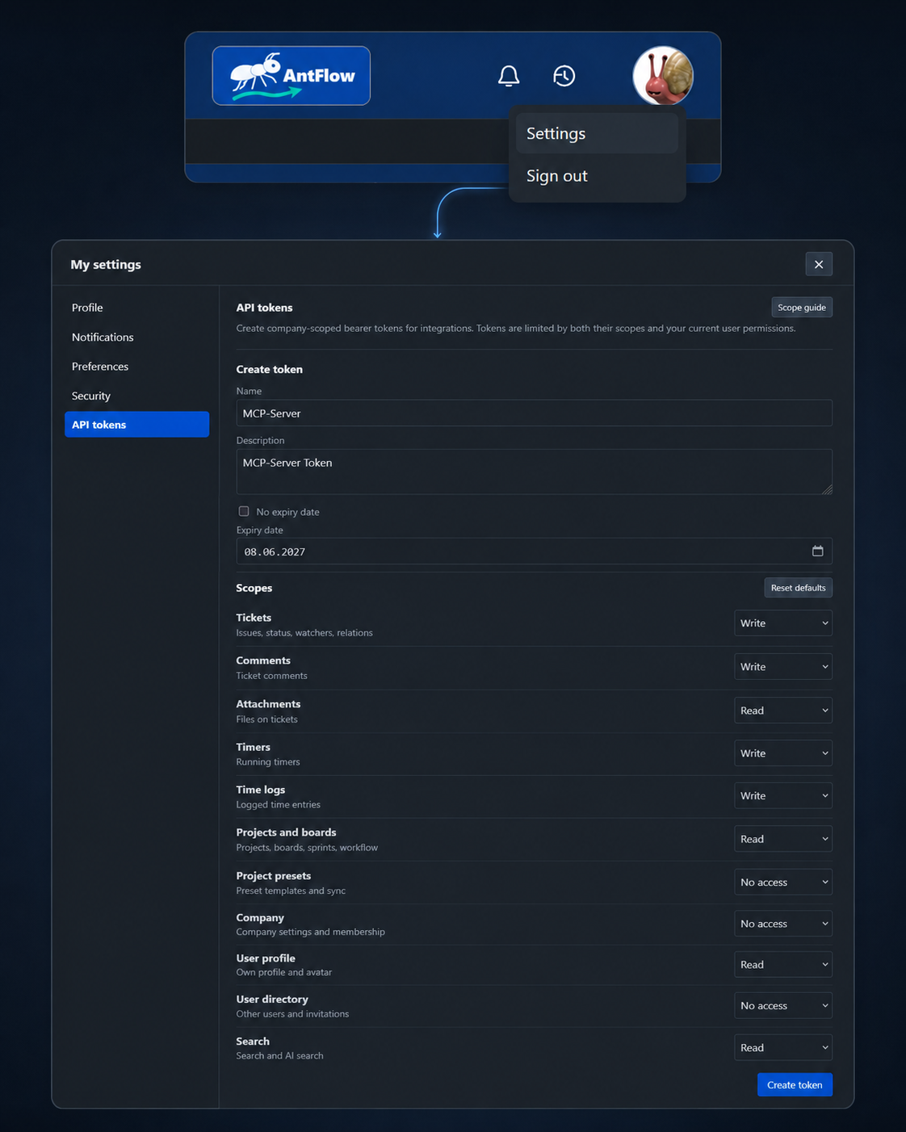Viewport: 906px width, 1132px height.
Task: Click the Expiry date field
Action: [x=534, y=551]
